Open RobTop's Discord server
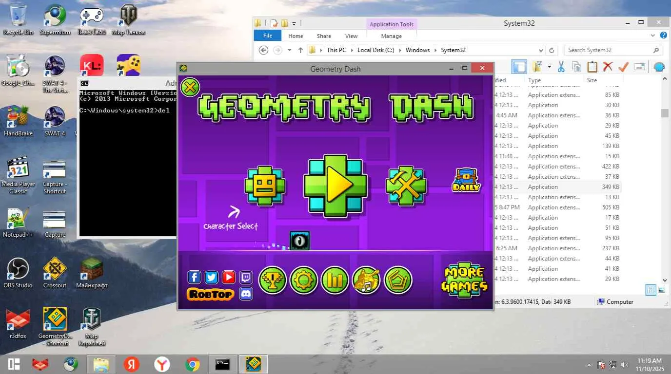The height and width of the screenshot is (374, 671). coord(246,294)
